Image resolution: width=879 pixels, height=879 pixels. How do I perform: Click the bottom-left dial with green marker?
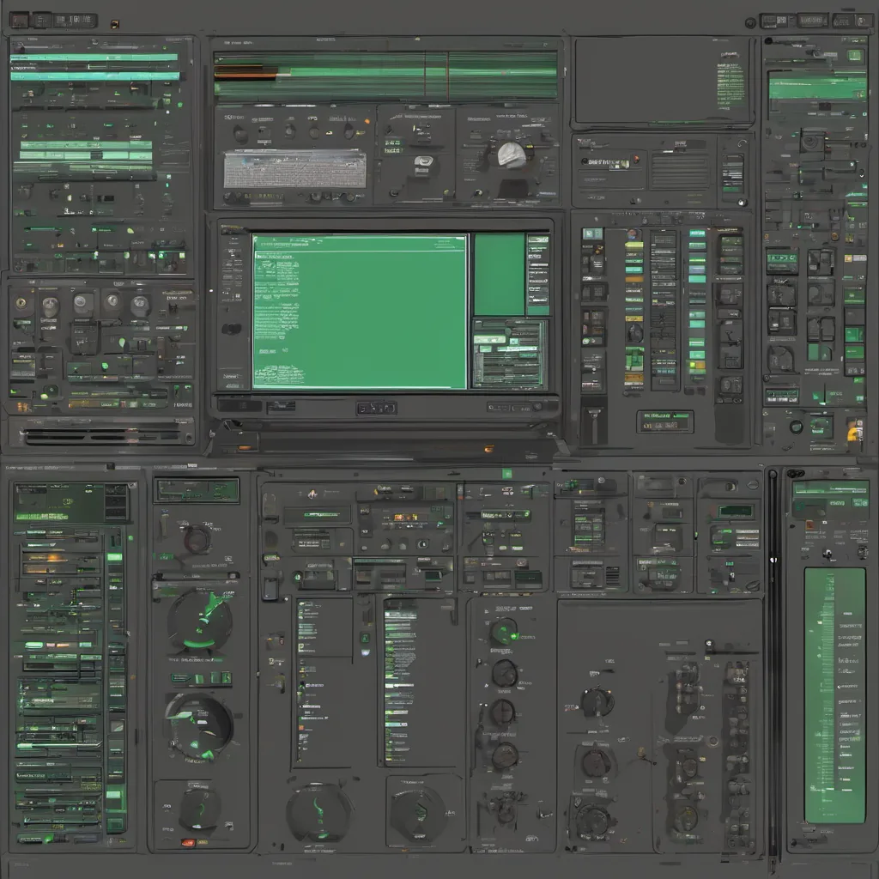pyautogui.click(x=199, y=809)
